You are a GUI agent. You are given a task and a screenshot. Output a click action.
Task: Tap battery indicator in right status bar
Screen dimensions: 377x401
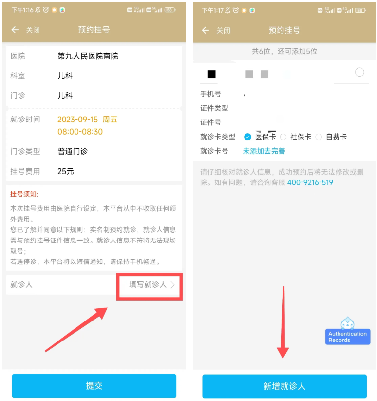coord(360,10)
